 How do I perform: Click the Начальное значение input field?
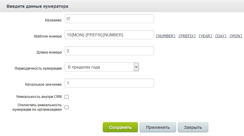tap(109, 83)
